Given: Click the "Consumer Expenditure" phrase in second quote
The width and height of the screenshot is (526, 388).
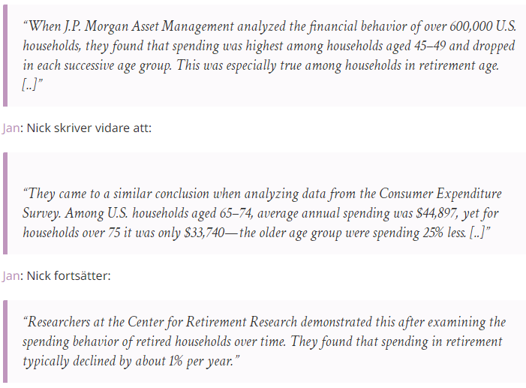Looking at the screenshot, I should 442,194.
